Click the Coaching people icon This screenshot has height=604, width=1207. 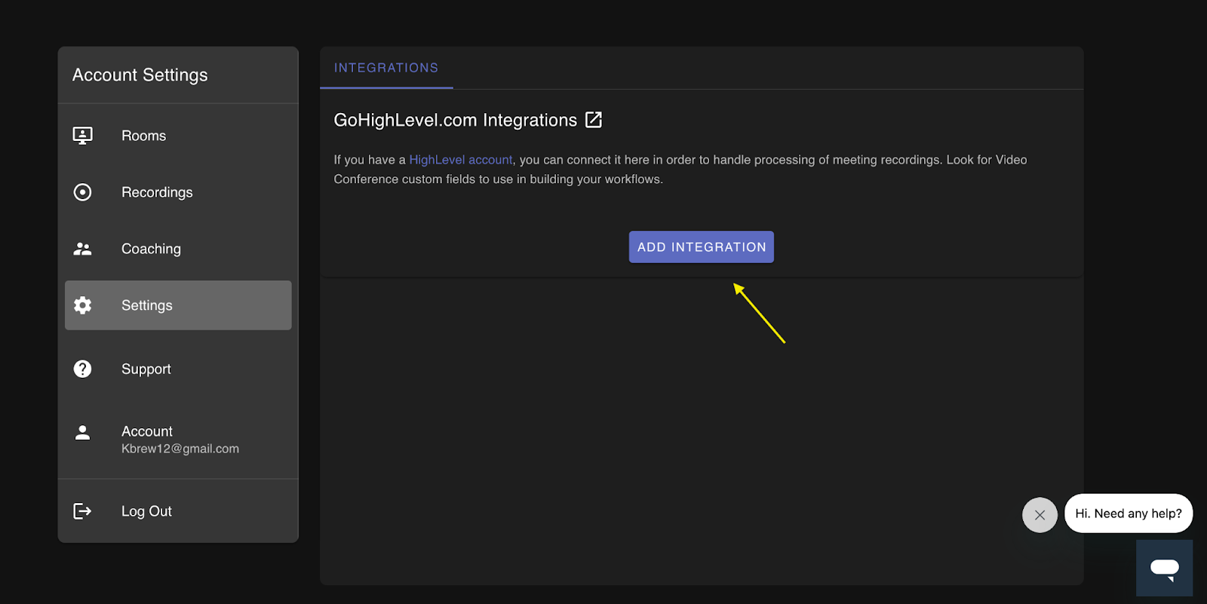pyautogui.click(x=82, y=249)
